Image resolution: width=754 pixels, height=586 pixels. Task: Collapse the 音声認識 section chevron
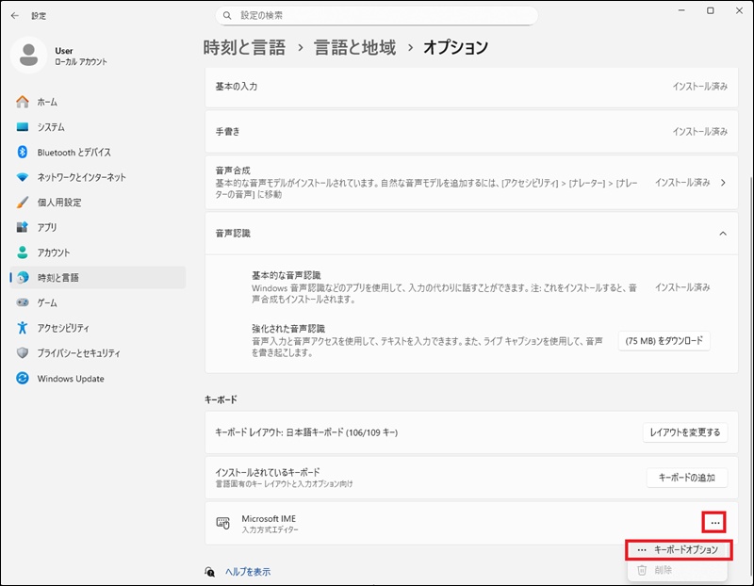(722, 233)
